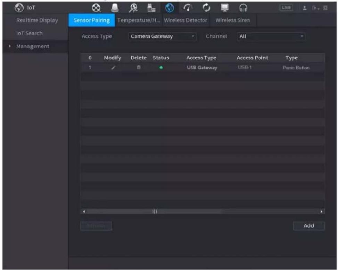Open the Display monitor icon
This screenshot has width=338, height=270.
(225, 8)
